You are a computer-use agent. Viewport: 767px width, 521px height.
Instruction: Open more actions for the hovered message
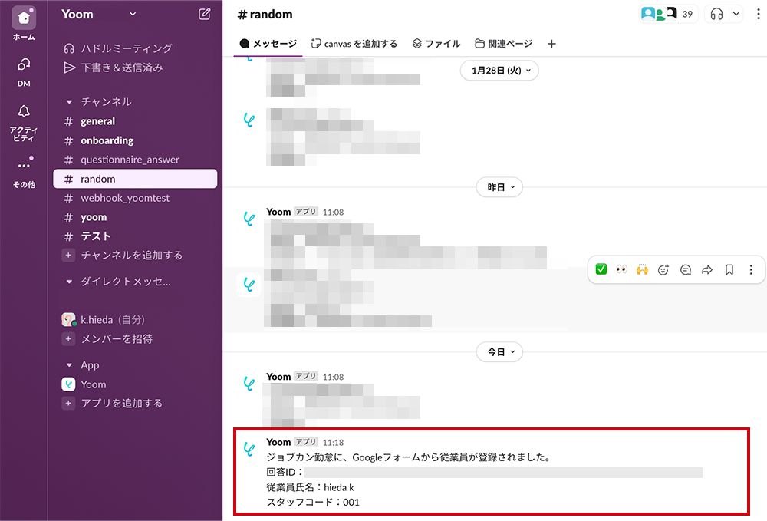click(x=751, y=269)
